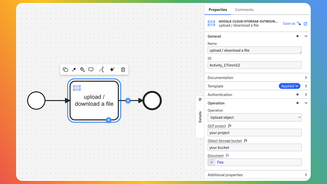Expand the Documentation section
Viewport: 327px width, 184px height.
(x=306, y=77)
